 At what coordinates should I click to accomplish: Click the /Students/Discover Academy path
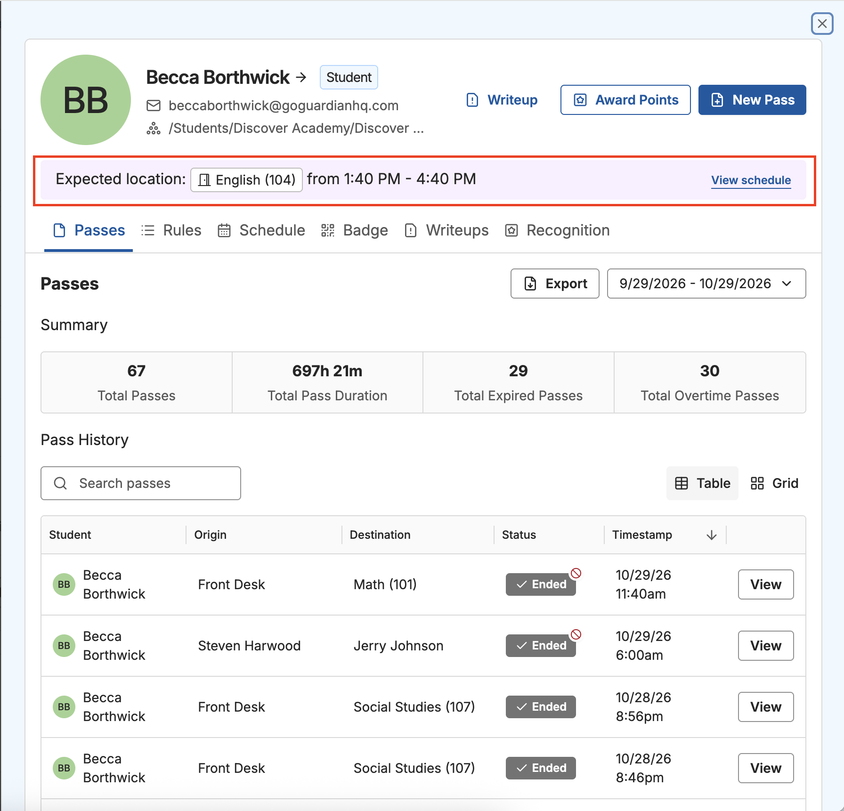coord(296,128)
